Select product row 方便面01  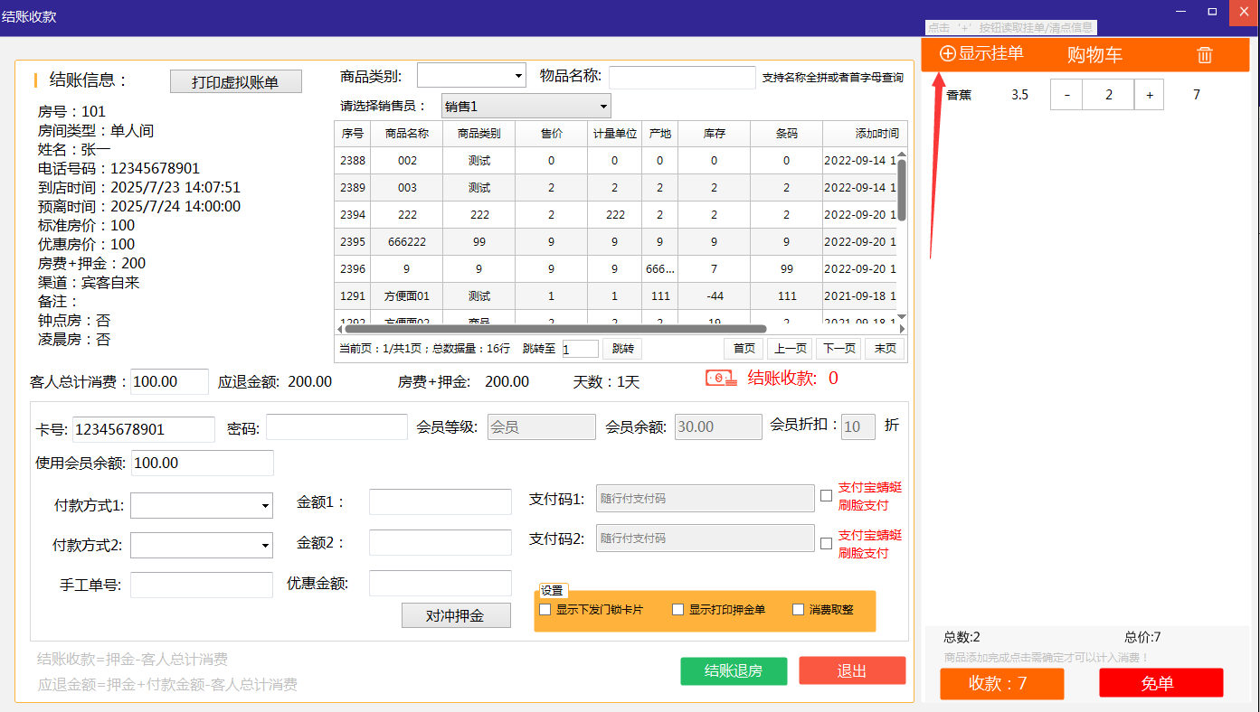(615, 296)
